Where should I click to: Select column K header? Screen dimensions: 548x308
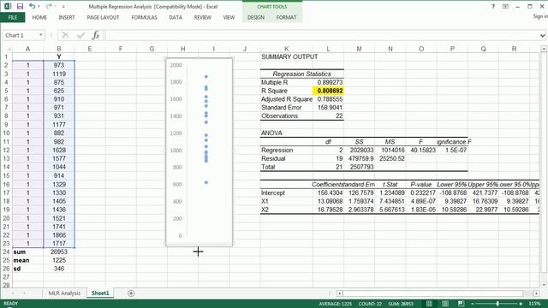tap(286, 49)
